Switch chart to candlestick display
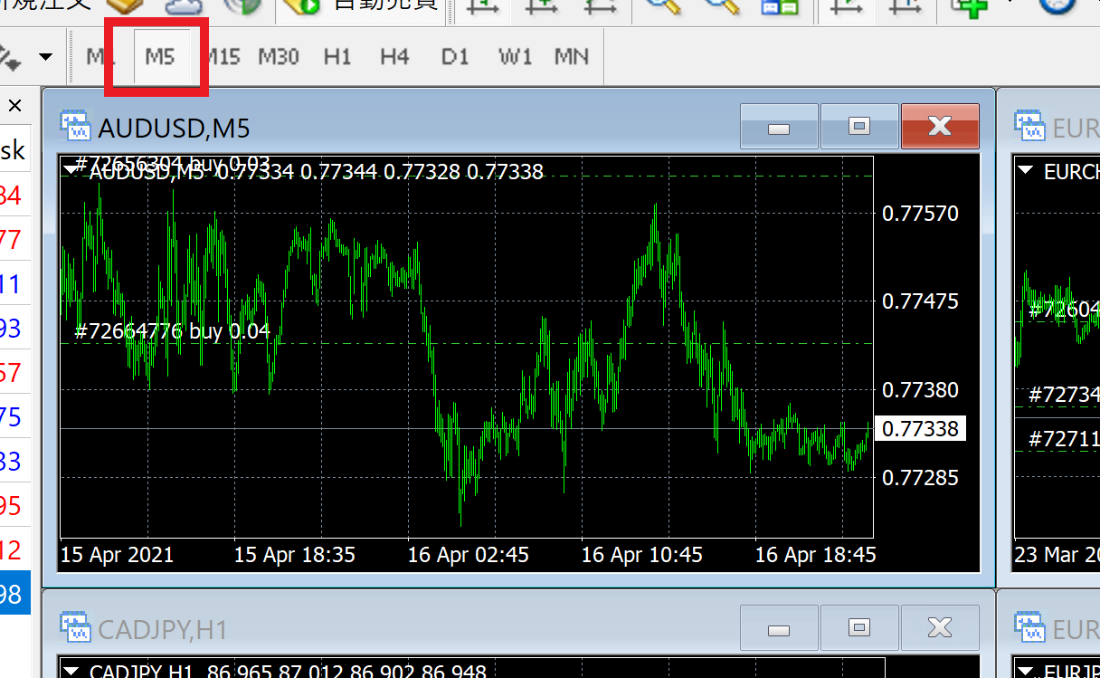The image size is (1100, 678). click(541, 5)
